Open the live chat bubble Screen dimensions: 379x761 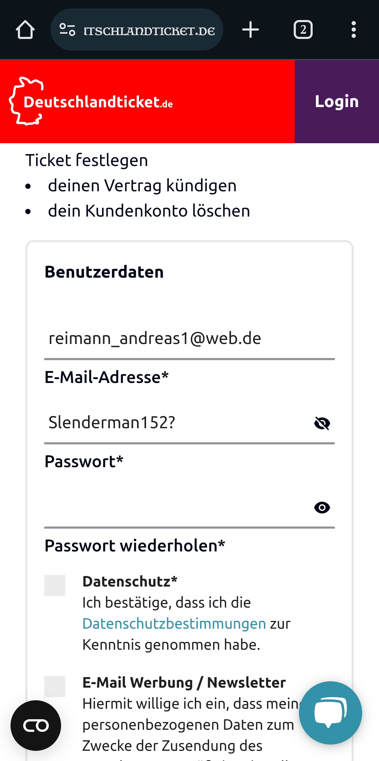[x=331, y=713]
